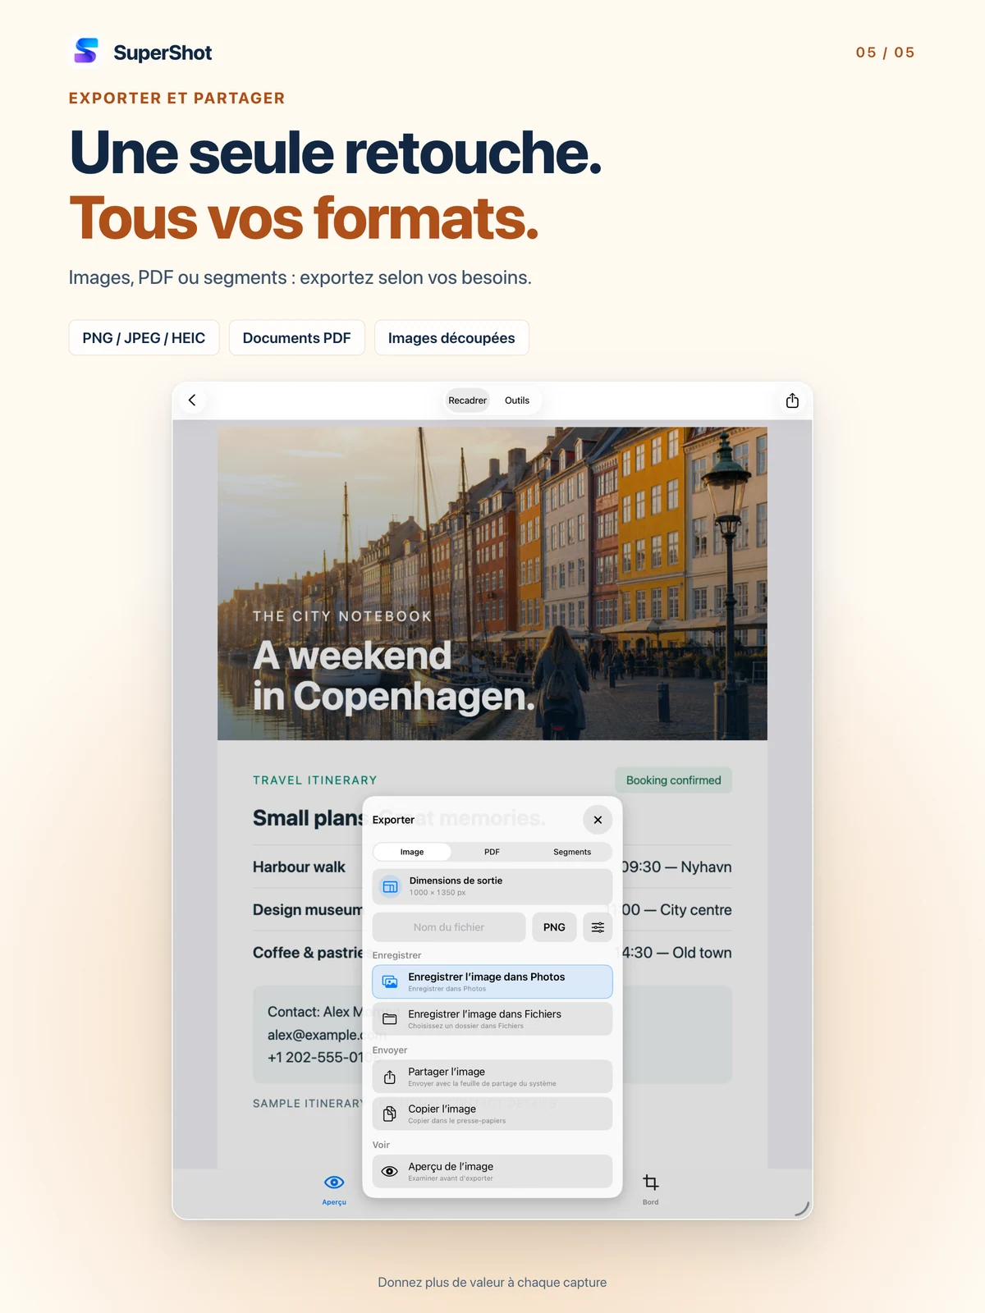Viewport: 985px width, 1313px height.
Task: Open Dimensions de sortie settings
Action: (x=492, y=886)
